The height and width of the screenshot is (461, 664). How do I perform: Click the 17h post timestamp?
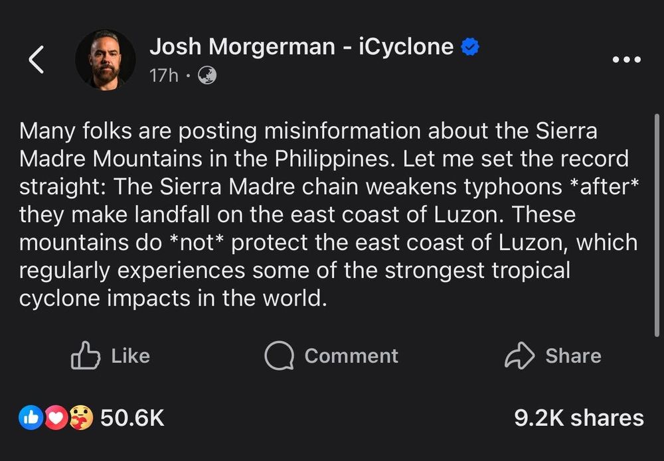[x=163, y=76]
